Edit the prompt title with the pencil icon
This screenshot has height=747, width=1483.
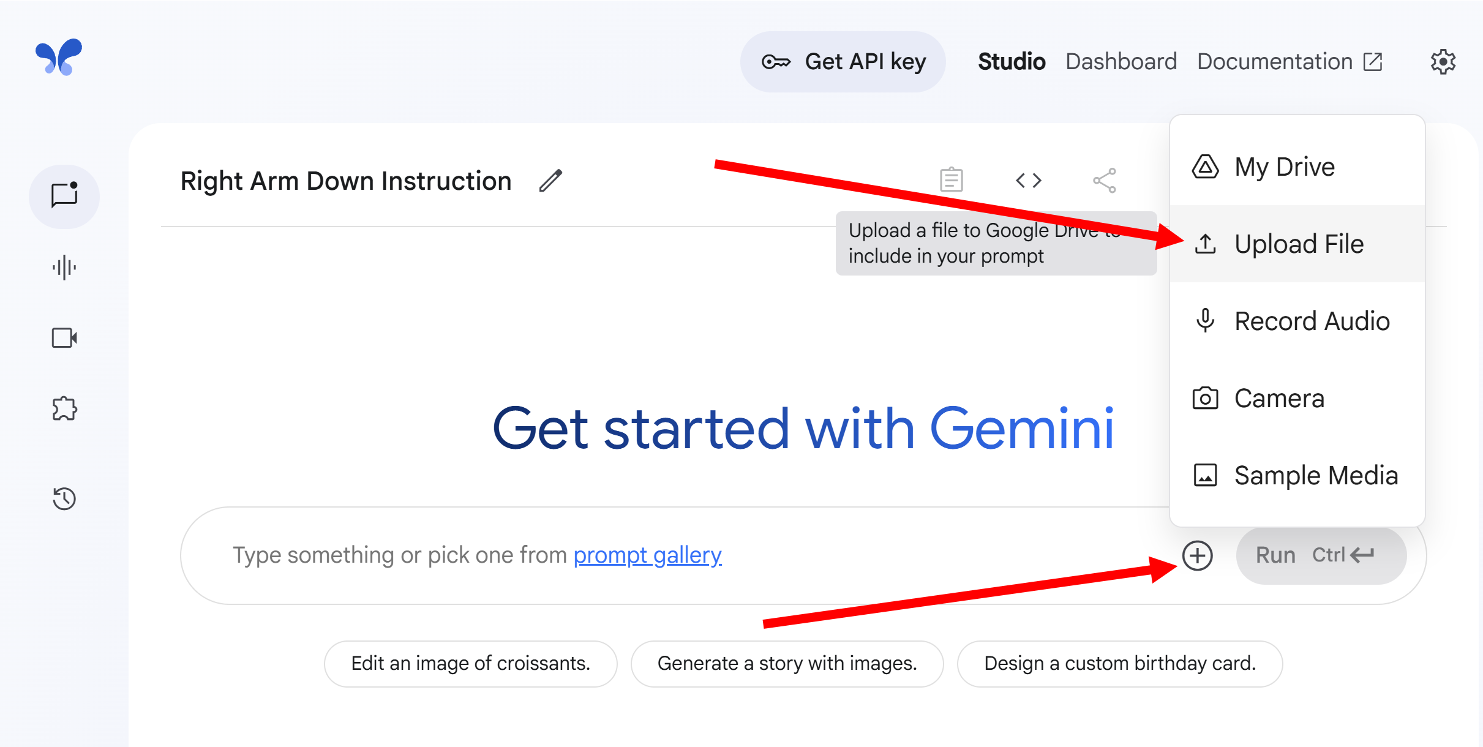(550, 181)
